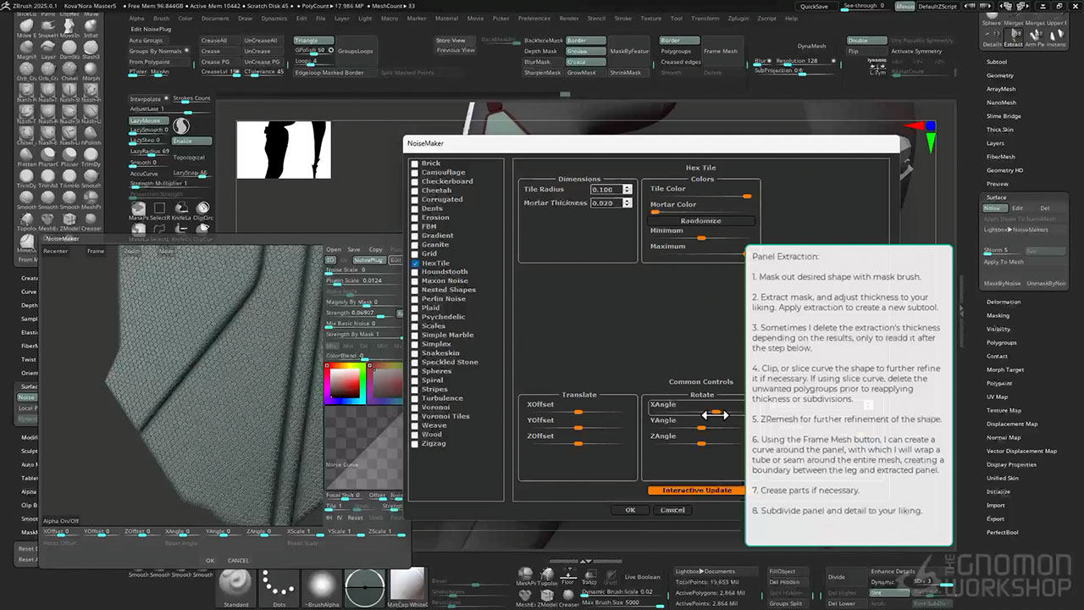The height and width of the screenshot is (610, 1084).
Task: Open the Zplugin menu
Action: click(x=737, y=18)
